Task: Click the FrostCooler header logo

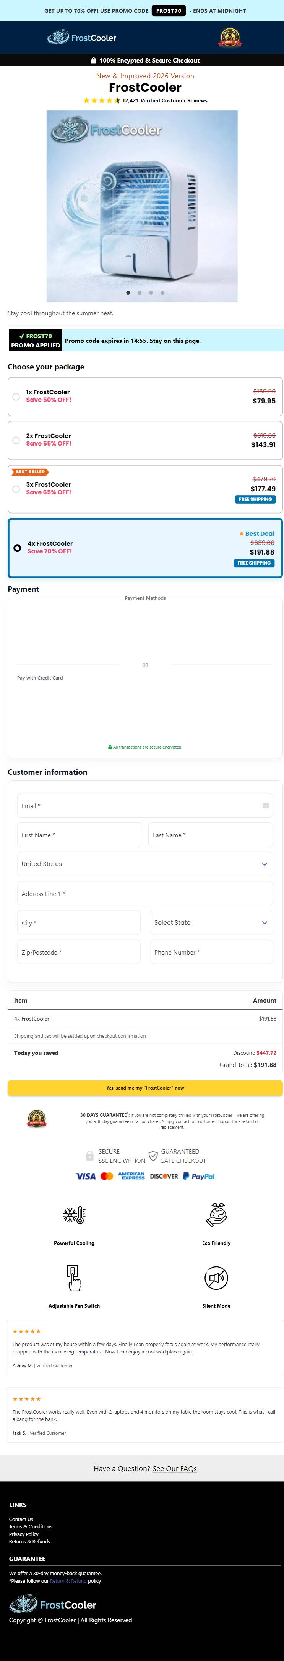Action: [x=81, y=38]
